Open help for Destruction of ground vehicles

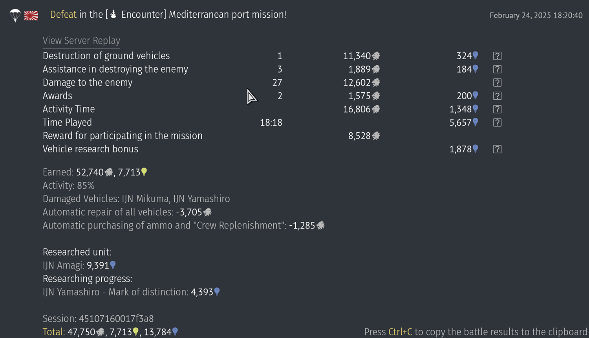[497, 56]
